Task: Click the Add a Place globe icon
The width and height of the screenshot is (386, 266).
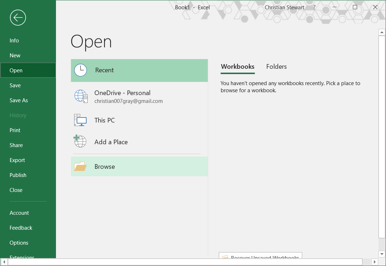Action: click(x=80, y=141)
